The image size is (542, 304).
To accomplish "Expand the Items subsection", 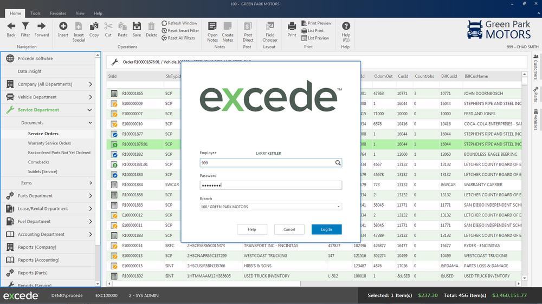I will pyautogui.click(x=91, y=183).
